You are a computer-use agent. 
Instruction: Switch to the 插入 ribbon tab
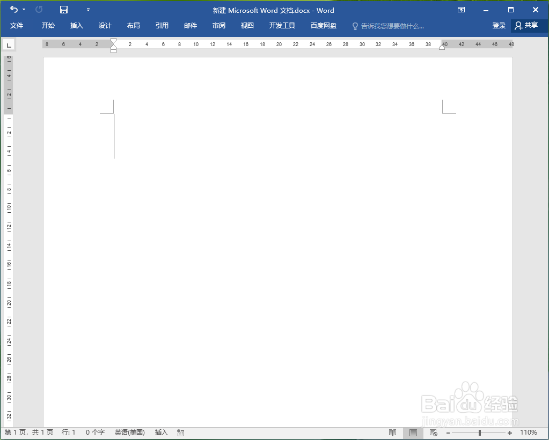[76, 25]
